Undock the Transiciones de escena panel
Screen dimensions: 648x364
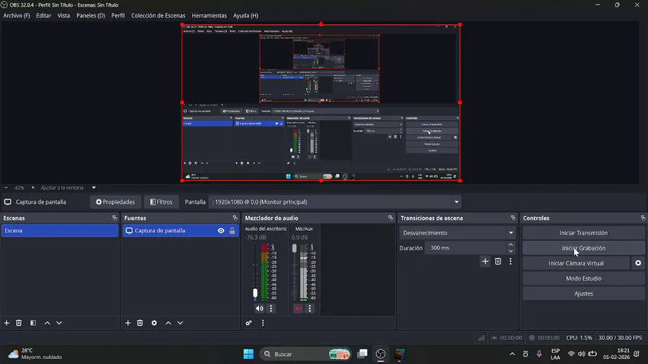[x=513, y=218]
